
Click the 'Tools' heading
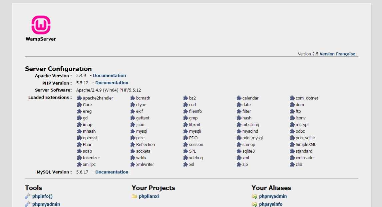point(33,188)
